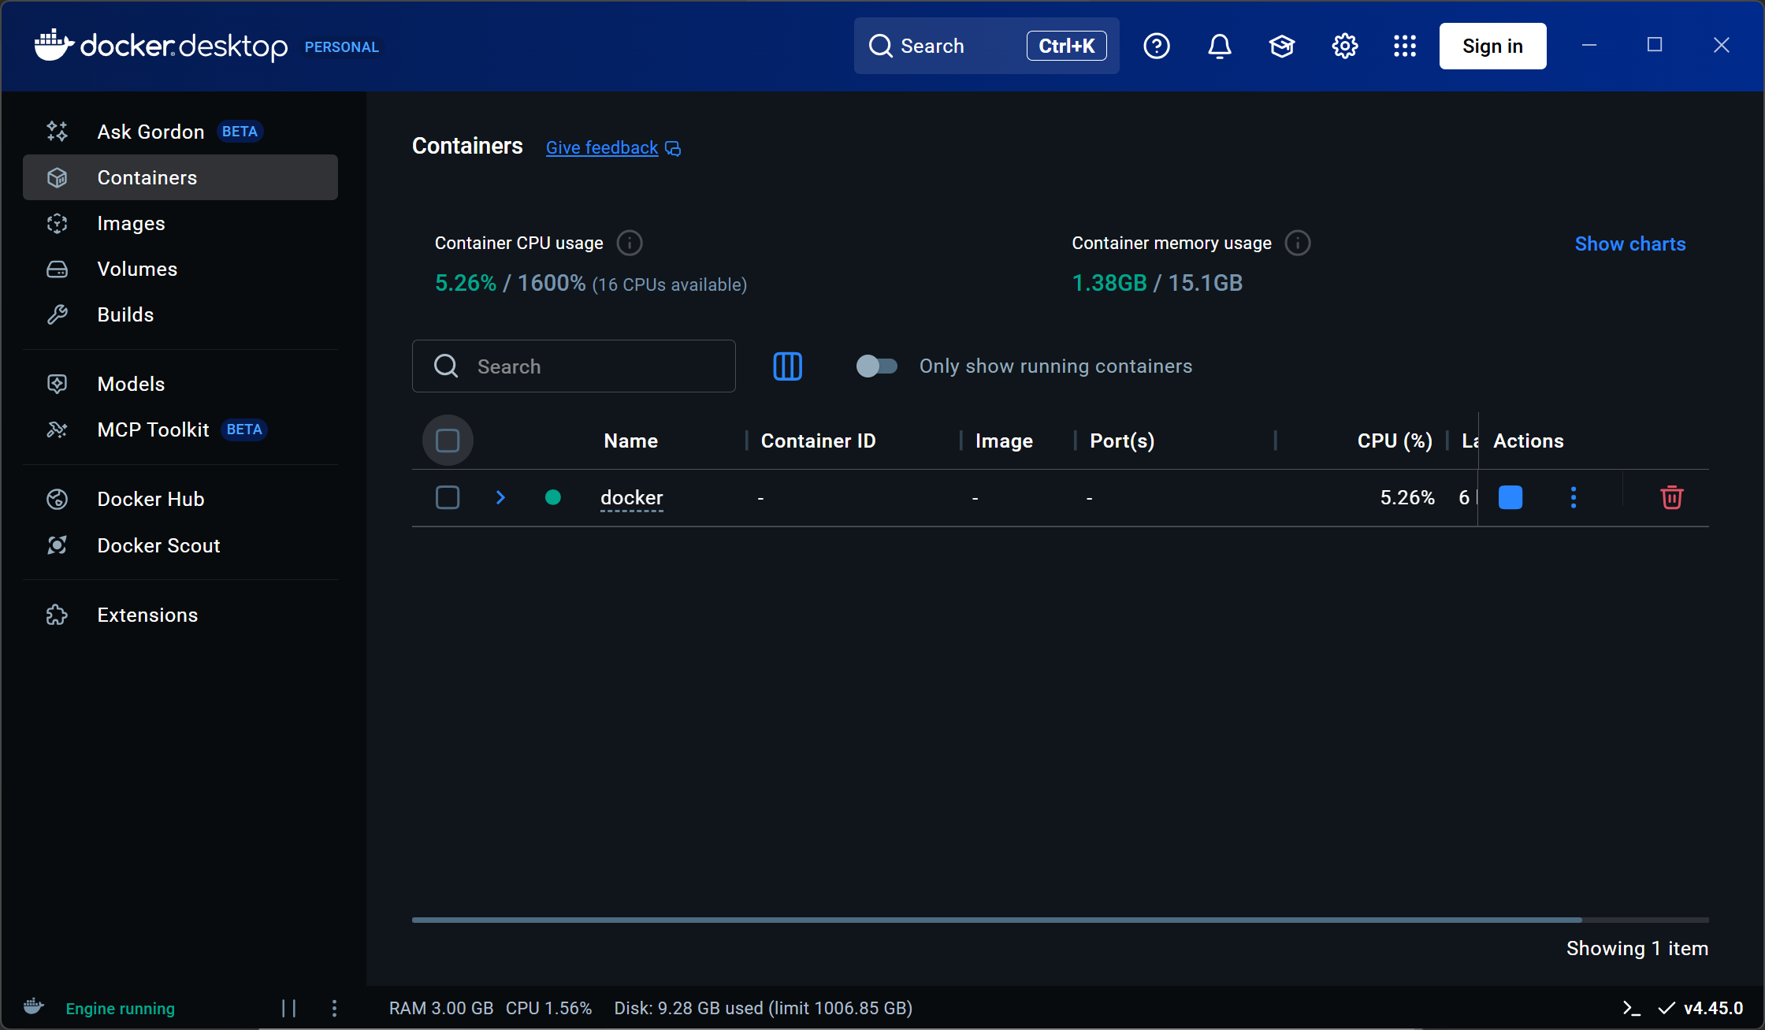1765x1030 pixels.
Task: Toggle only show running containers
Action: [876, 366]
